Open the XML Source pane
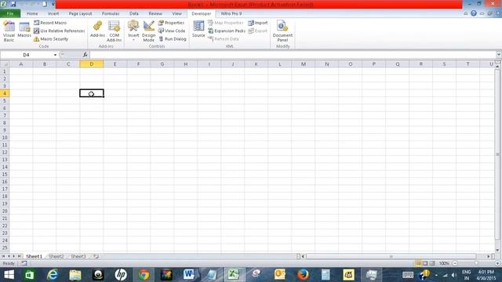The height and width of the screenshot is (282, 502). [x=198, y=29]
